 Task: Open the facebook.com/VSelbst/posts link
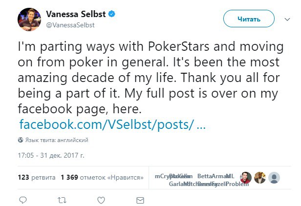coord(112,124)
